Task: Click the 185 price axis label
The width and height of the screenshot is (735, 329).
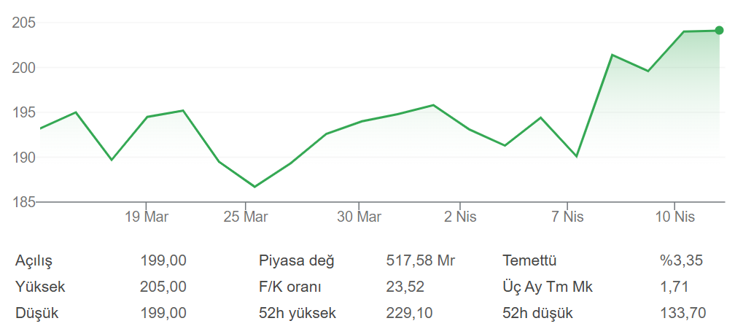Action: click(23, 202)
